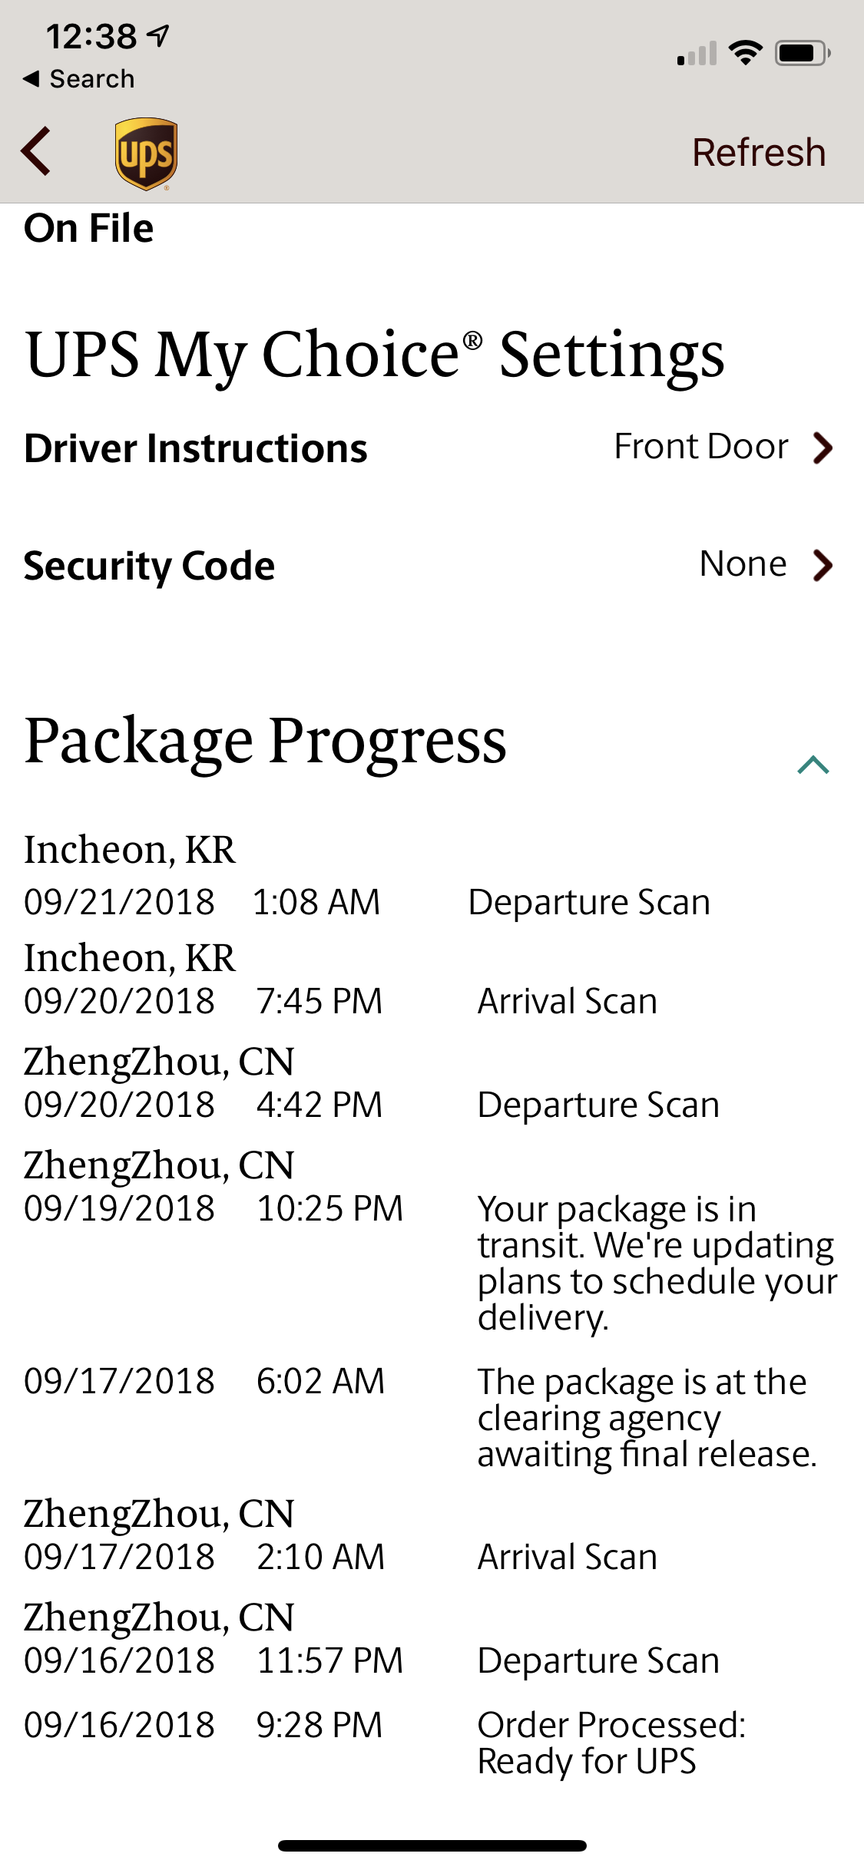This screenshot has height=1870, width=864.
Task: Select the Front Door value
Action: point(701,446)
